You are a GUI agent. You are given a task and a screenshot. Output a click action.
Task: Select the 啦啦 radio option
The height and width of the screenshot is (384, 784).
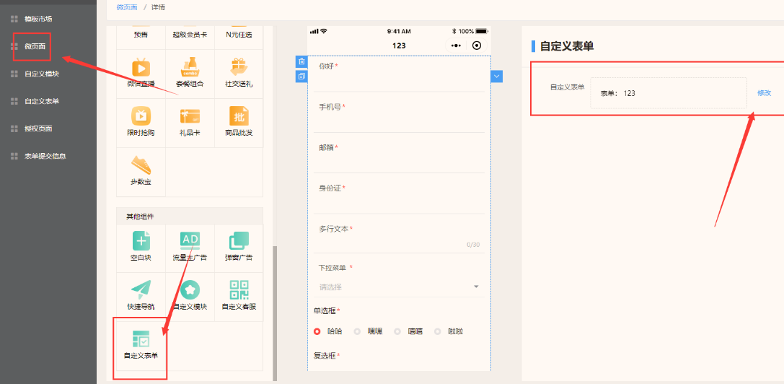[x=438, y=331]
